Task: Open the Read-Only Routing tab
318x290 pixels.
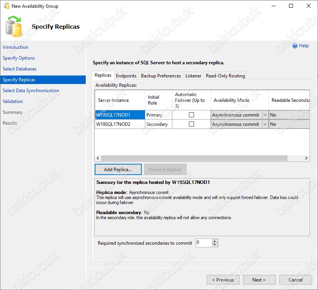Action: 225,76
